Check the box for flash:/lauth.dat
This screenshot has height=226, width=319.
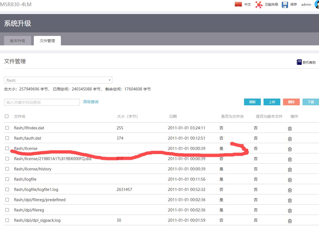pos(7,138)
